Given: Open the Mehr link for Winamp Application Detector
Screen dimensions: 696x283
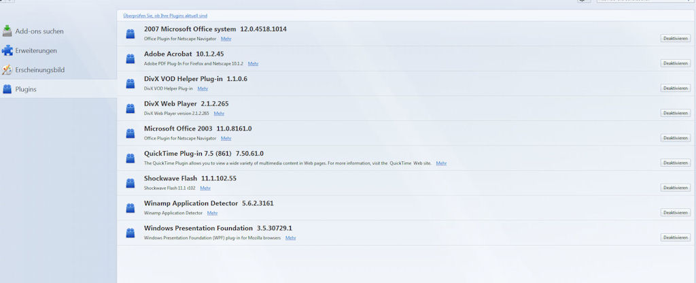Looking at the screenshot, I should [x=212, y=213].
